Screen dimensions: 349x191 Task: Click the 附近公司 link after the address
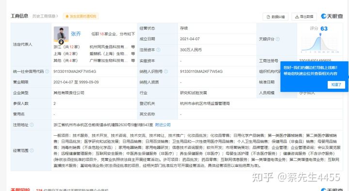[163, 125]
